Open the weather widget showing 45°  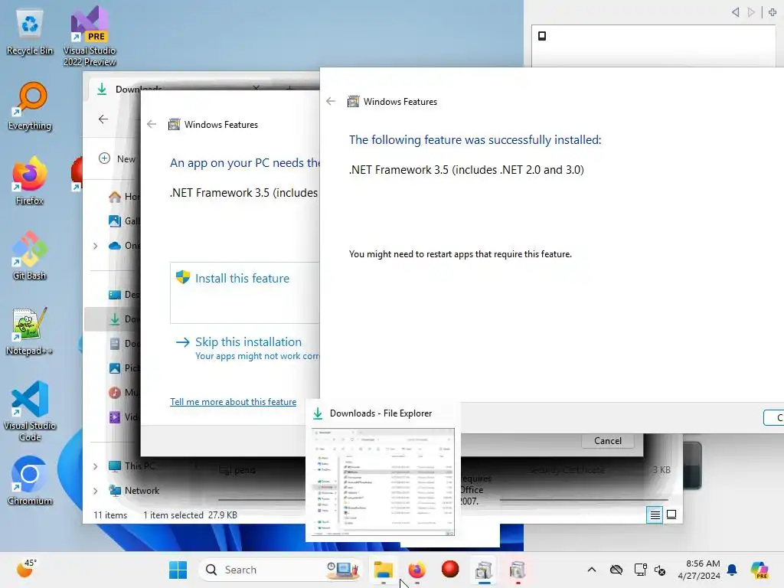[x=26, y=569]
